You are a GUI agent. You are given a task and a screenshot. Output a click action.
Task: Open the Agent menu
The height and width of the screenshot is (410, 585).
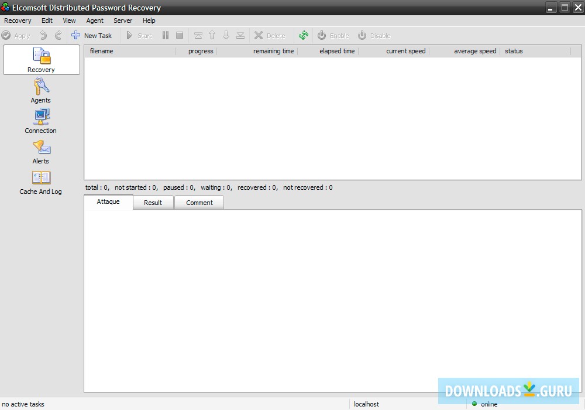pos(95,20)
